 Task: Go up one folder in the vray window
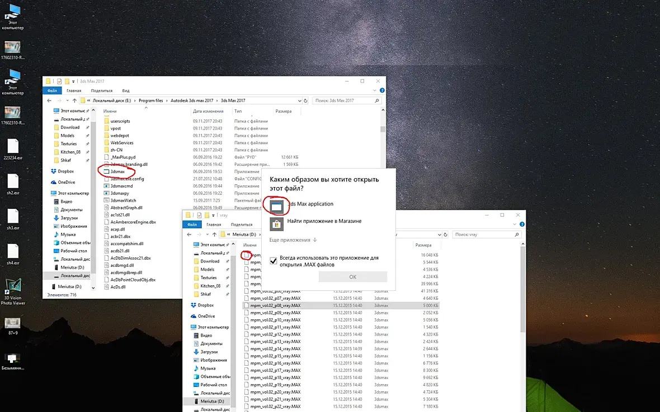pos(214,234)
